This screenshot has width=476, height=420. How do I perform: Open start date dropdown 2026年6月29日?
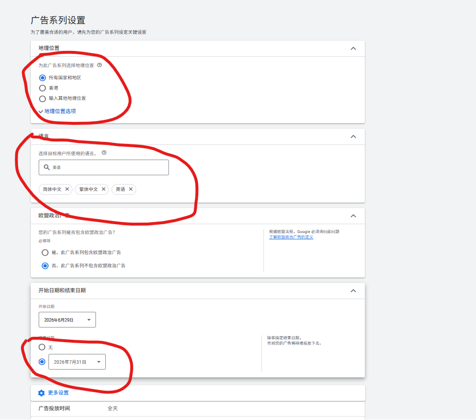click(67, 320)
